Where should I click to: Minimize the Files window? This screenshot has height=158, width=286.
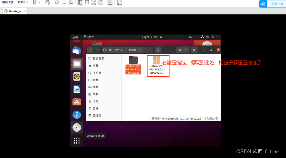(x=203, y=50)
